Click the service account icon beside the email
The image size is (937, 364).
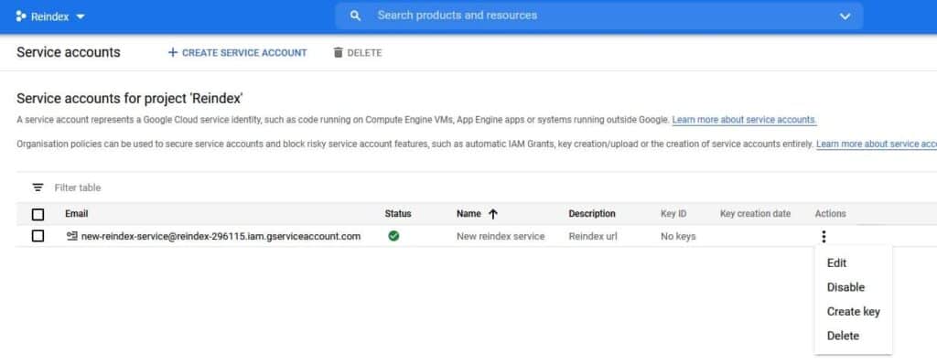click(71, 236)
